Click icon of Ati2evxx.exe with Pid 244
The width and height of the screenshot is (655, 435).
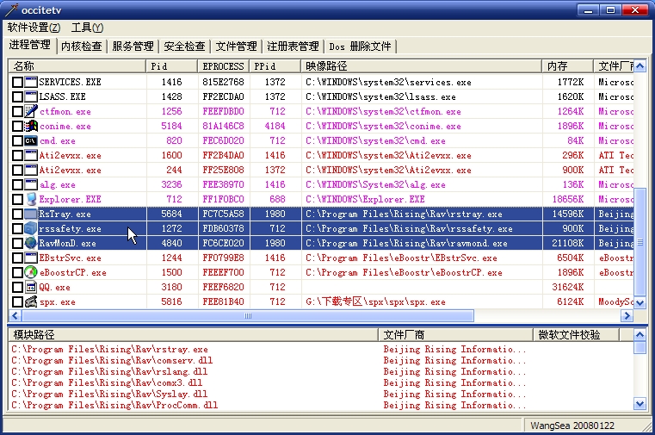(x=30, y=170)
